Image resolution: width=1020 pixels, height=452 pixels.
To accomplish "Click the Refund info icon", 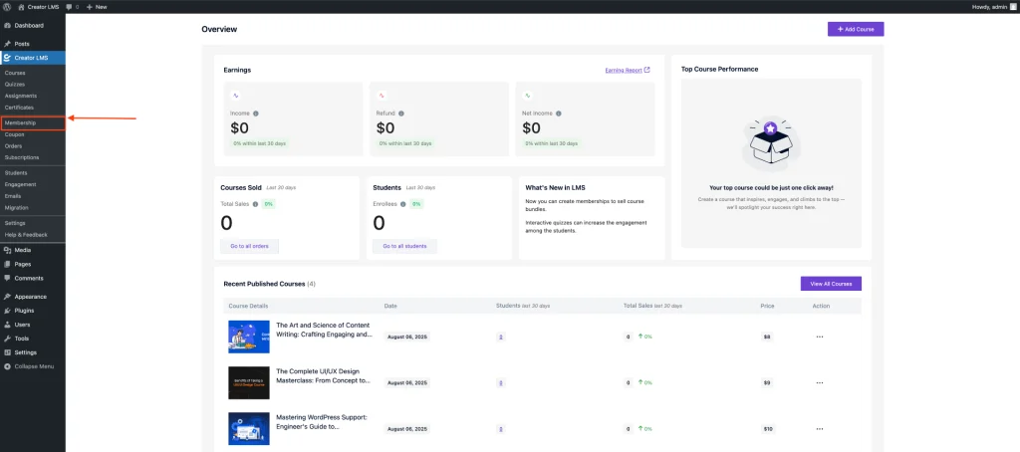I will click(402, 113).
